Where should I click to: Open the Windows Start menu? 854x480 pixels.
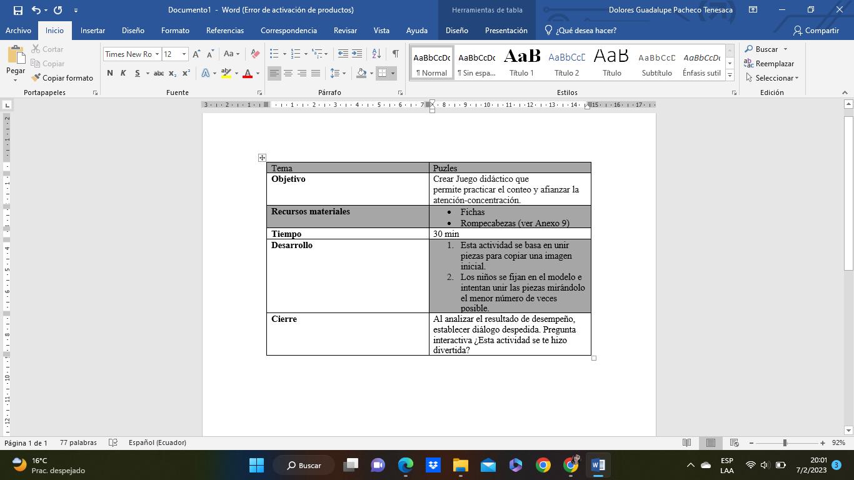pyautogui.click(x=256, y=465)
